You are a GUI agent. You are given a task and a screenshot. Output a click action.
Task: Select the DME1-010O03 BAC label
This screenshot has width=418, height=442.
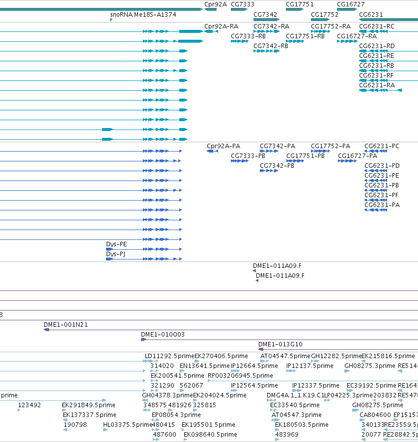tap(163, 335)
